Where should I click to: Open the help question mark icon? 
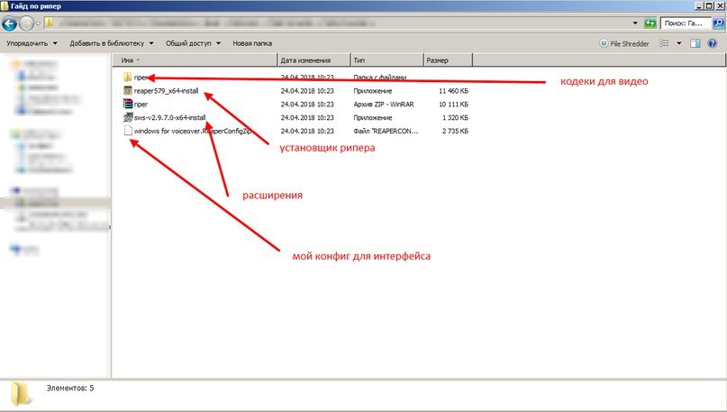point(713,42)
